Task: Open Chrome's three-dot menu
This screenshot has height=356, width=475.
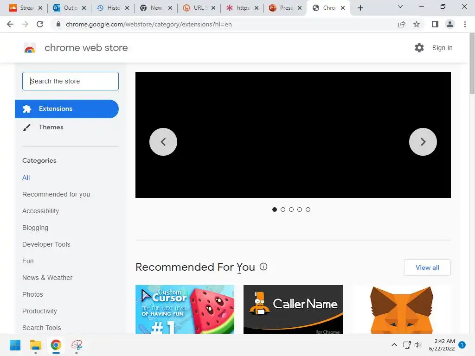Action: point(465,24)
